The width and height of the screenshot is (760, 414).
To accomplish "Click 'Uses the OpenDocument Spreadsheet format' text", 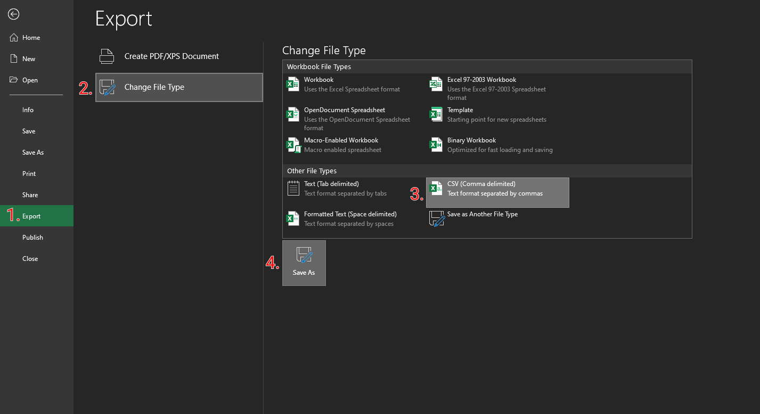I will [x=357, y=124].
